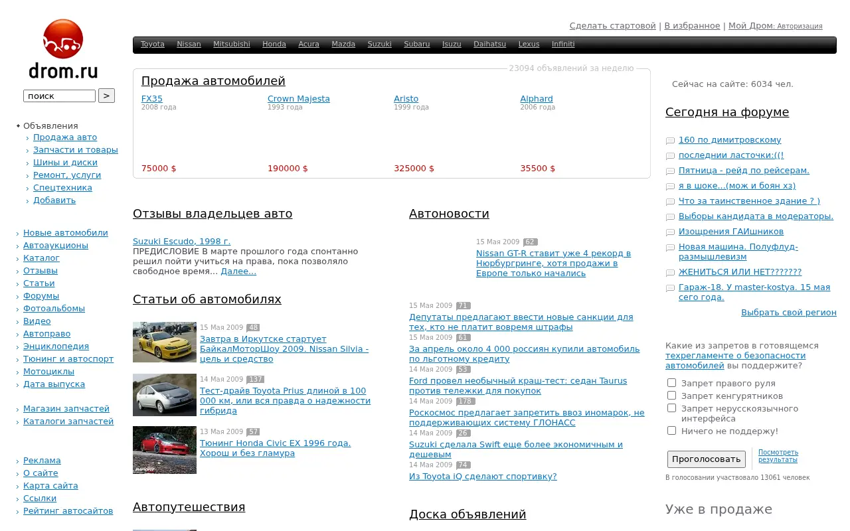Select Subaru in the brand bar
The width and height of the screenshot is (850, 531).
pyautogui.click(x=417, y=44)
